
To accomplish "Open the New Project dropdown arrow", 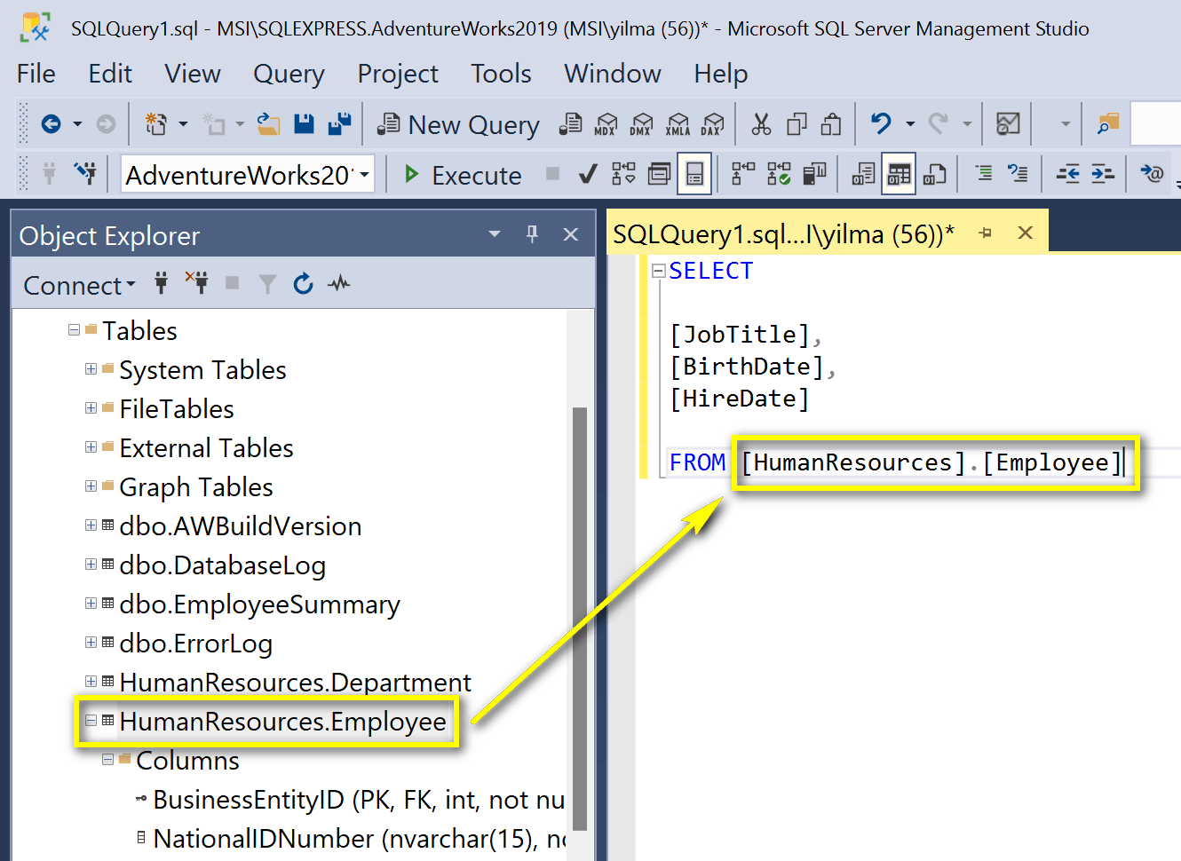I will click(x=183, y=124).
